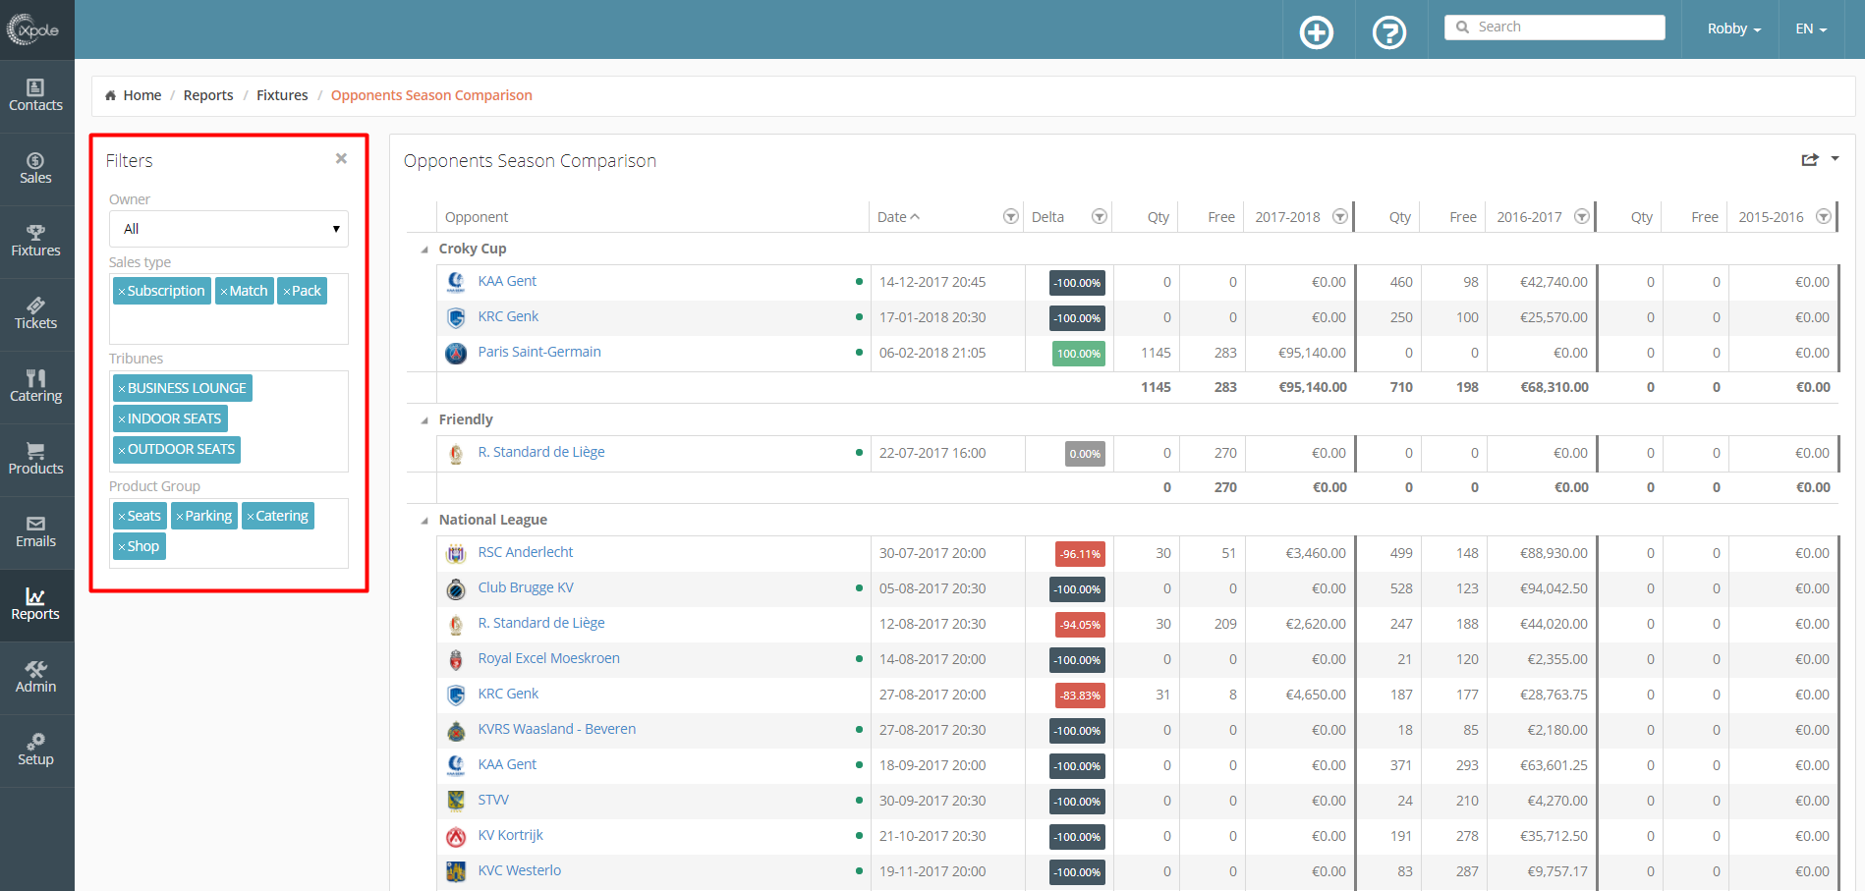1865x891 pixels.
Task: Click the Opponents Season Comparison breadcrumb
Action: (x=431, y=95)
